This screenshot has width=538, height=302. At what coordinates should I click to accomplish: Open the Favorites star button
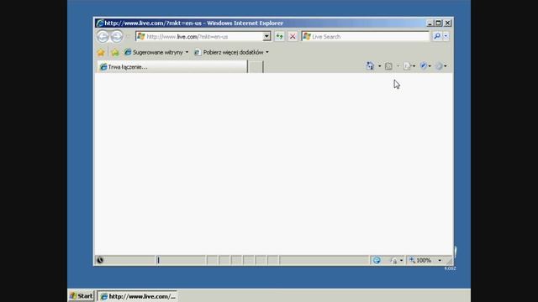[x=101, y=52]
